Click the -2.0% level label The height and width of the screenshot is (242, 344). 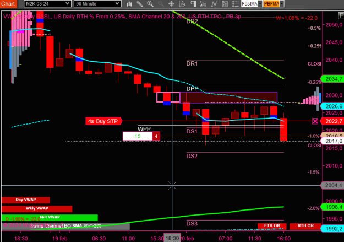coord(314,208)
